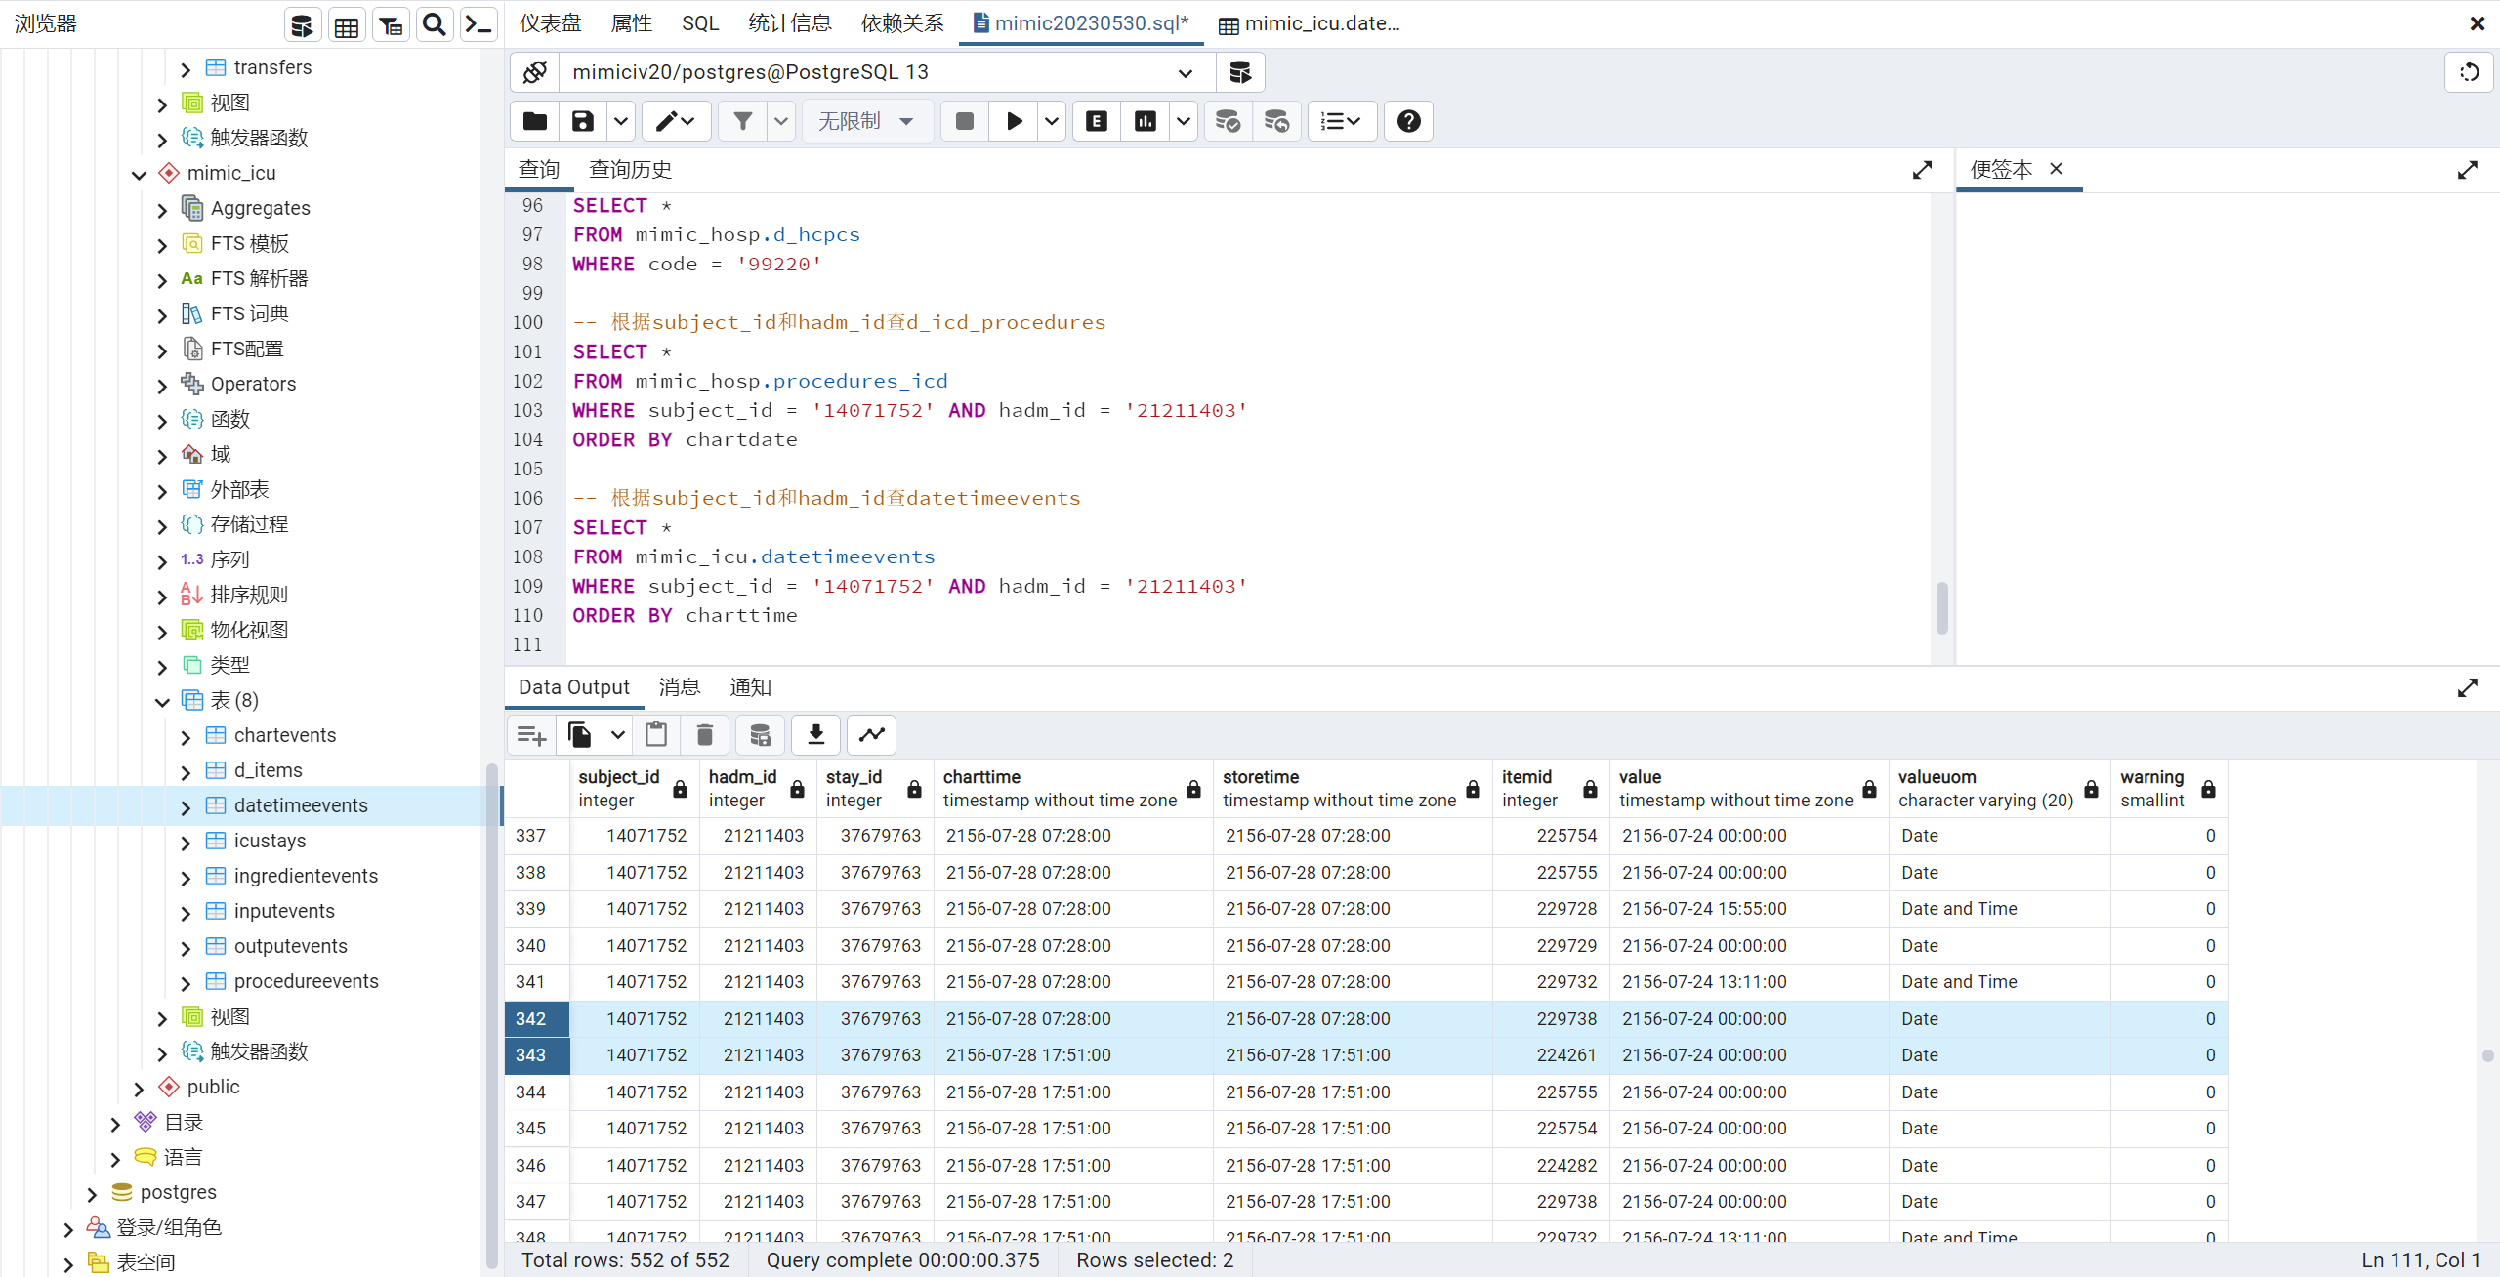2500x1277 pixels.
Task: Collapse the mimic_icu schema node
Action: pyautogui.click(x=139, y=174)
